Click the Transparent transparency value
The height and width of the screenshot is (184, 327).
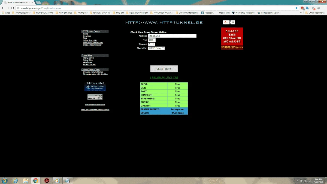pos(178,109)
